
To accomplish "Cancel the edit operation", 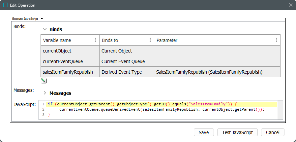I will tap(273, 132).
